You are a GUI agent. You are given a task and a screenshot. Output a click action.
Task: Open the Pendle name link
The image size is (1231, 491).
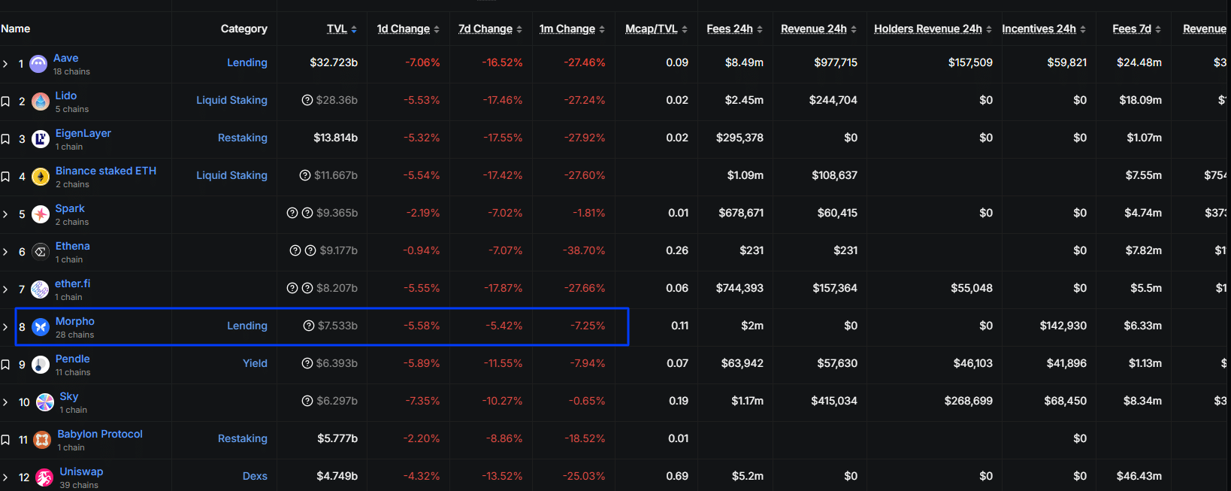click(x=72, y=359)
